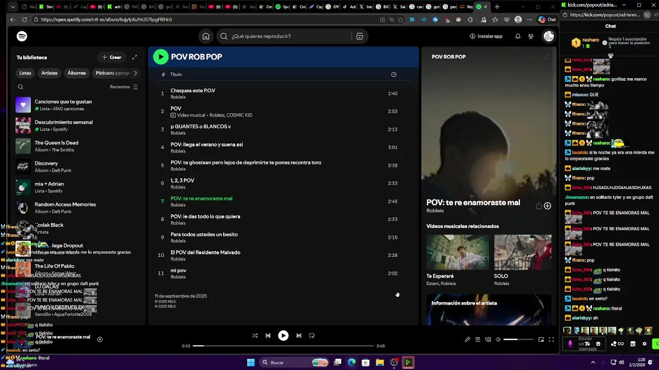The width and height of the screenshot is (659, 370).
Task: Click the Crear button in library
Action: click(x=112, y=58)
